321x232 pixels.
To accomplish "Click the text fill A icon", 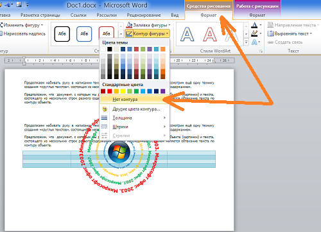I will click(x=254, y=25).
